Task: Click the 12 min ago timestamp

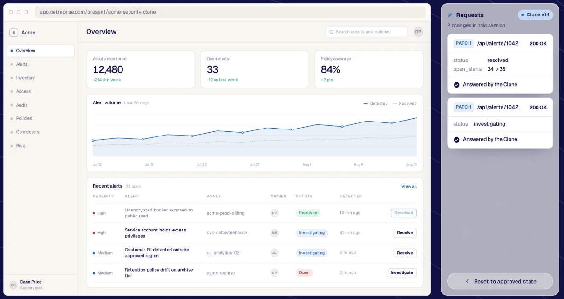Action: (x=350, y=213)
